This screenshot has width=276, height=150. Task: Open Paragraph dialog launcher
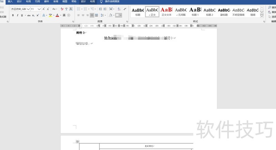tap(127, 21)
